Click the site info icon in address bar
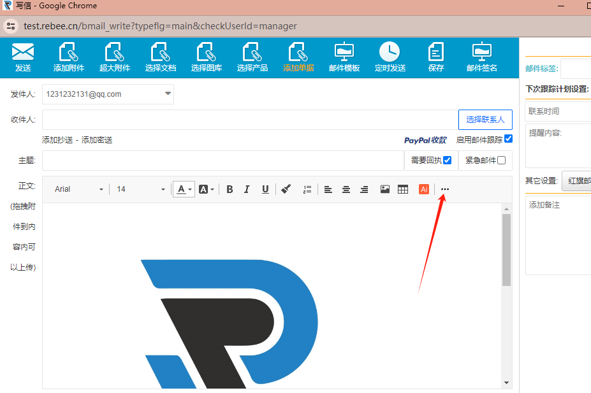 click(11, 26)
